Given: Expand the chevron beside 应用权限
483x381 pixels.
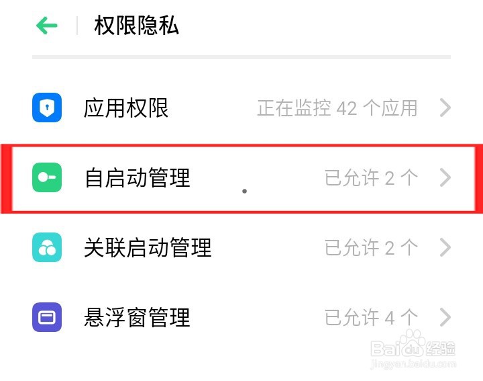Looking at the screenshot, I should point(445,108).
